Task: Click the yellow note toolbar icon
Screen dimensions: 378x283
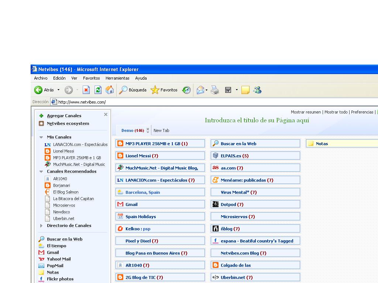Action: 245,90
